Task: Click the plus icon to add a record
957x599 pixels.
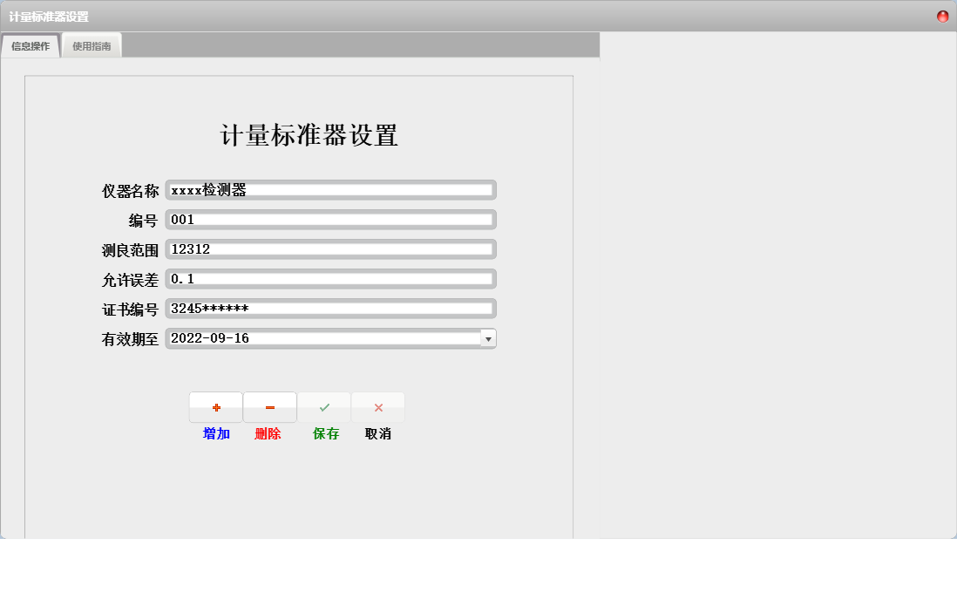Action: (x=215, y=406)
